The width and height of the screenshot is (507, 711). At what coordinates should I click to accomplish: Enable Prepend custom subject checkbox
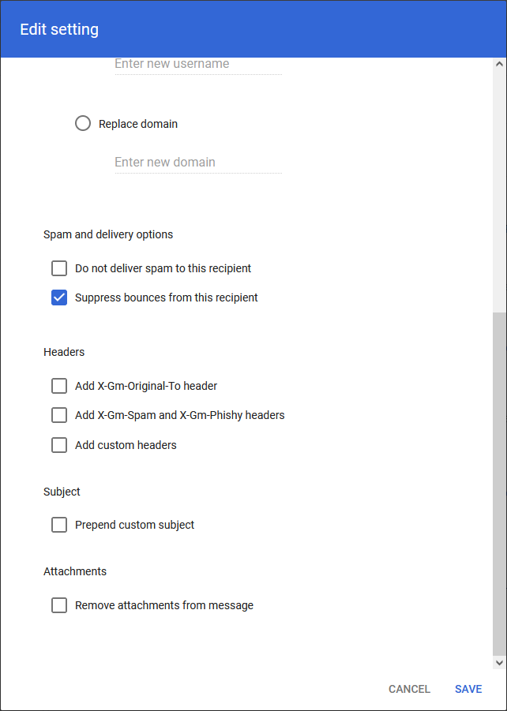(x=59, y=525)
